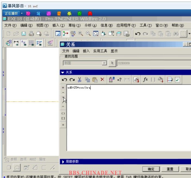Click the Copy icon in Relations dialog

coord(87,80)
